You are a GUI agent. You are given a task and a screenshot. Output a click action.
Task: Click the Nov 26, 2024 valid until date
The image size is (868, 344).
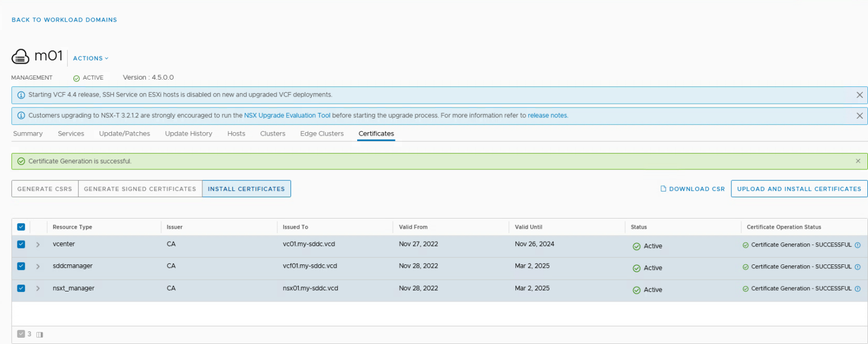click(534, 244)
